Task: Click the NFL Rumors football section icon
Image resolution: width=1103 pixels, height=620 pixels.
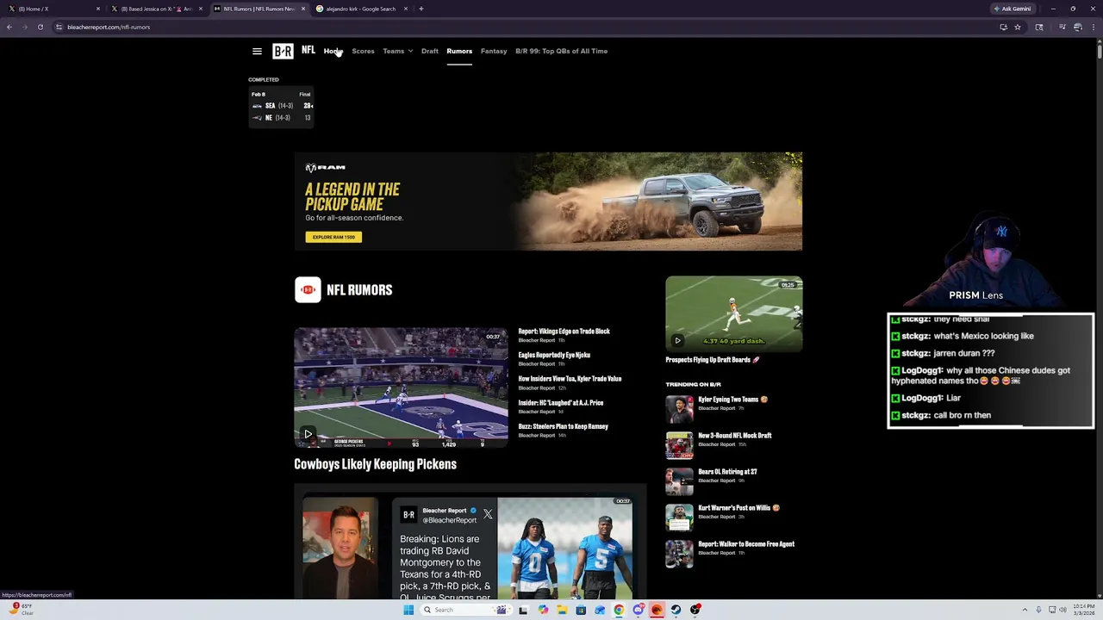Action: coord(308,289)
